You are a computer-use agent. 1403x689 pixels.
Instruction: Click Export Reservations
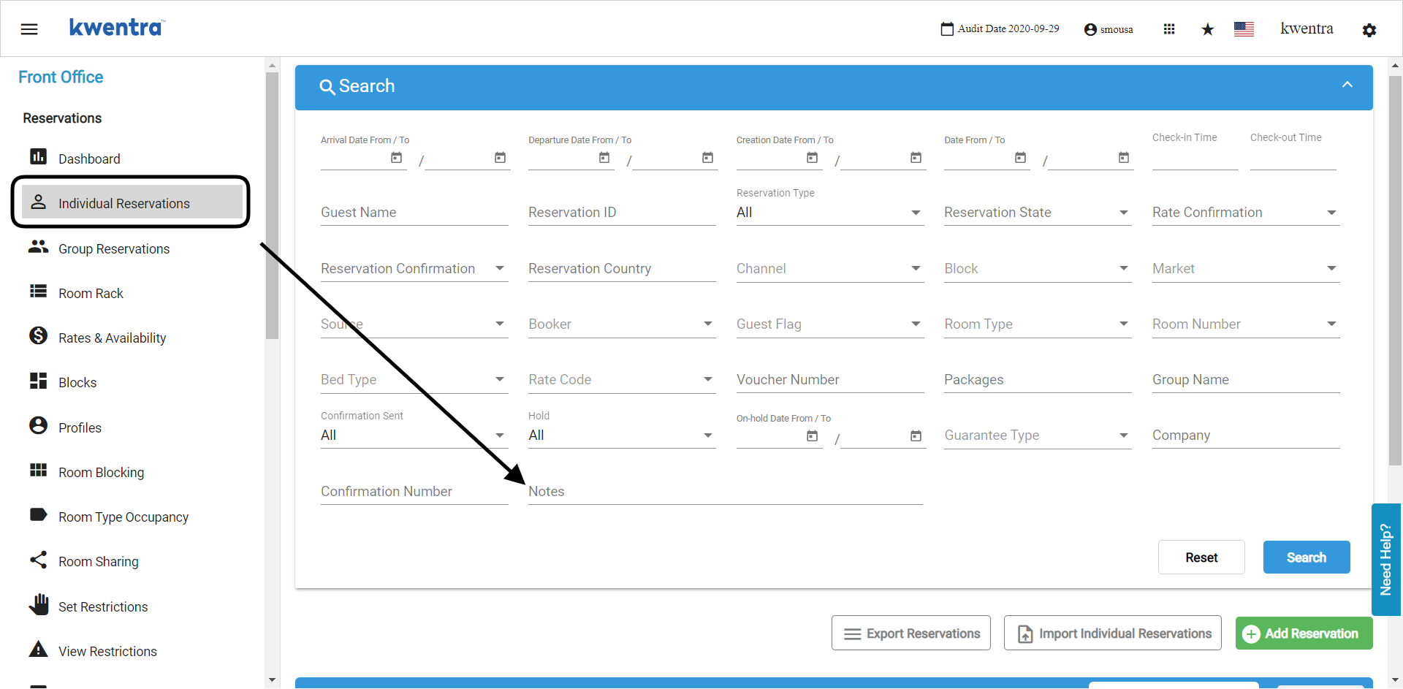click(911, 633)
